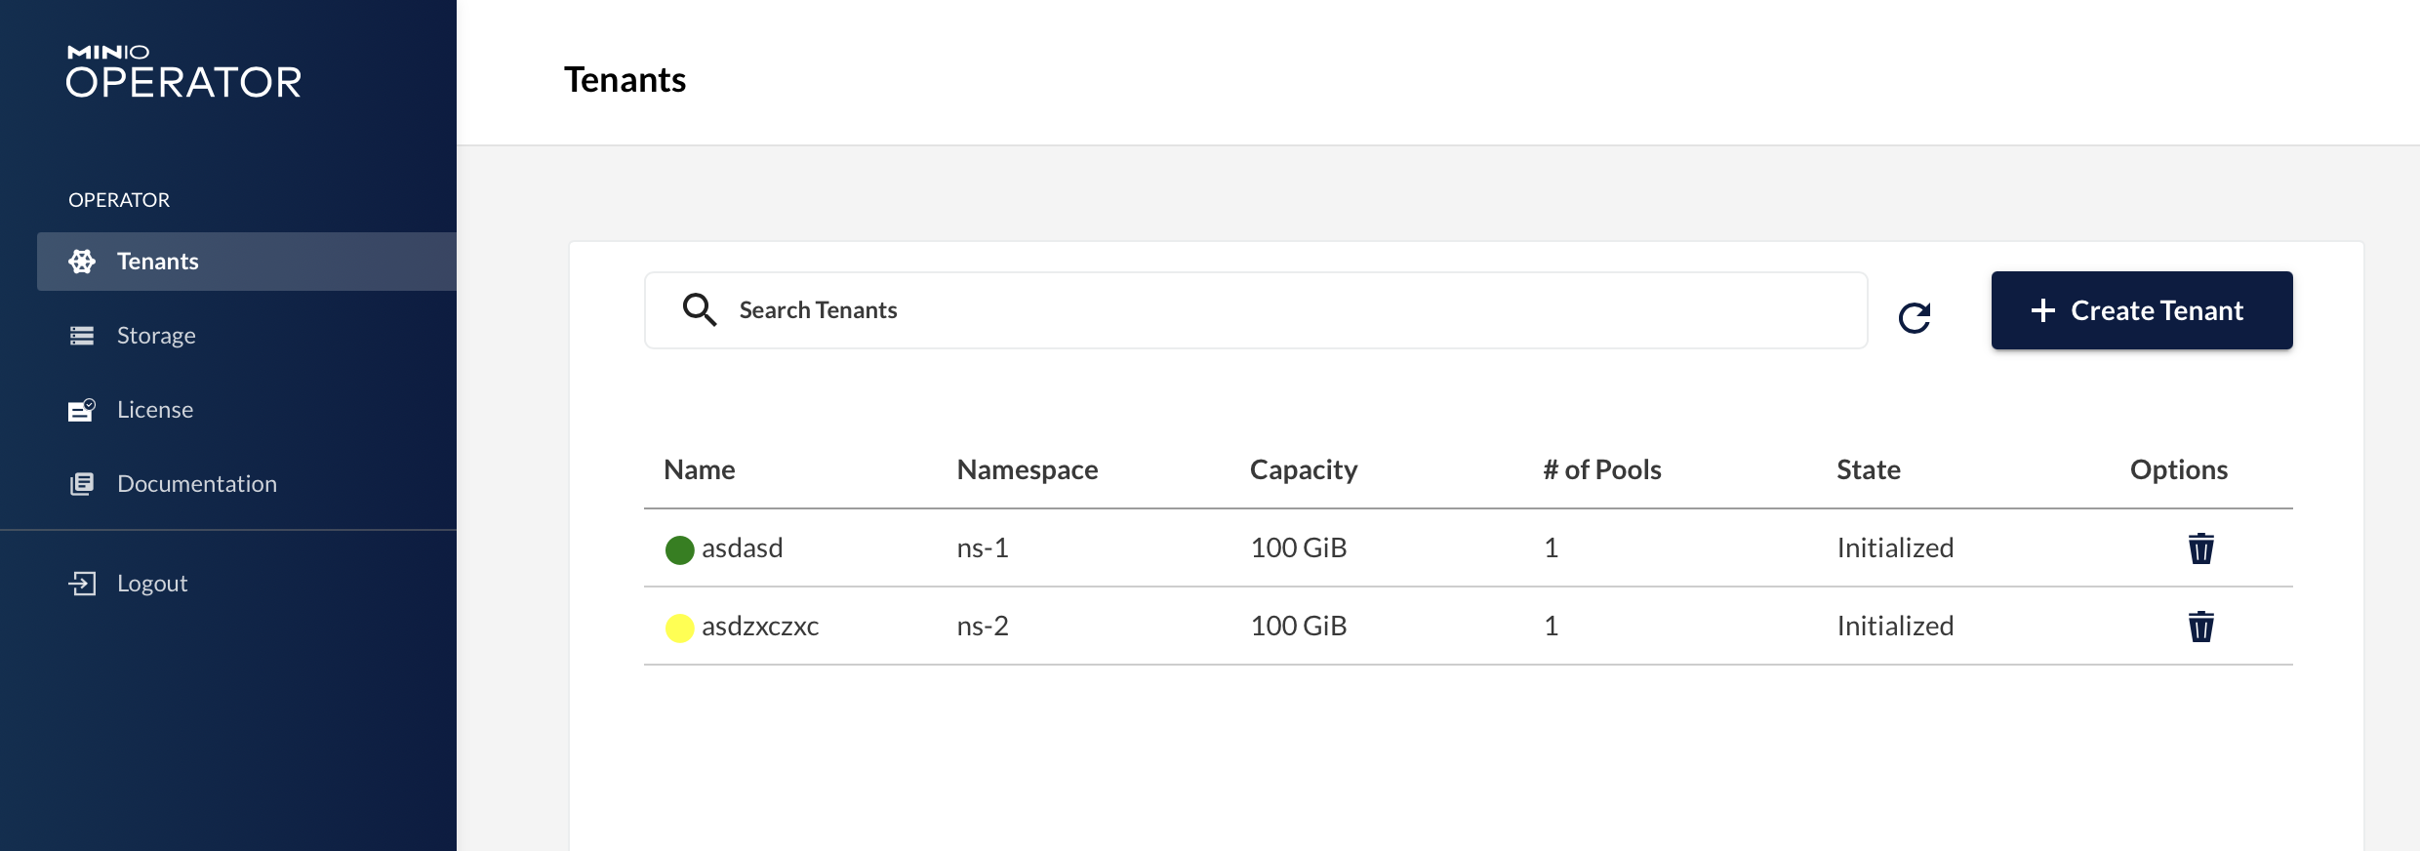Click the green status dot of asdasd

click(x=679, y=550)
